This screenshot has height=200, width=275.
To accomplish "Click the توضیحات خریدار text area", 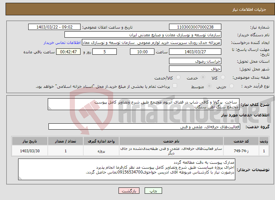I will (x=127, y=169).
